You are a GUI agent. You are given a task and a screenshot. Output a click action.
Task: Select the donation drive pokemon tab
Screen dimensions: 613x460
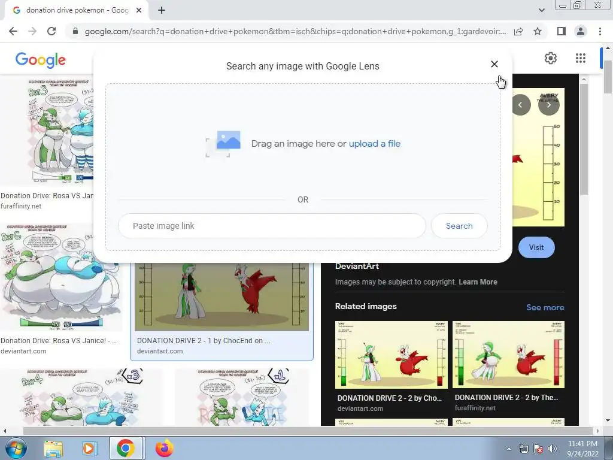[x=76, y=11]
